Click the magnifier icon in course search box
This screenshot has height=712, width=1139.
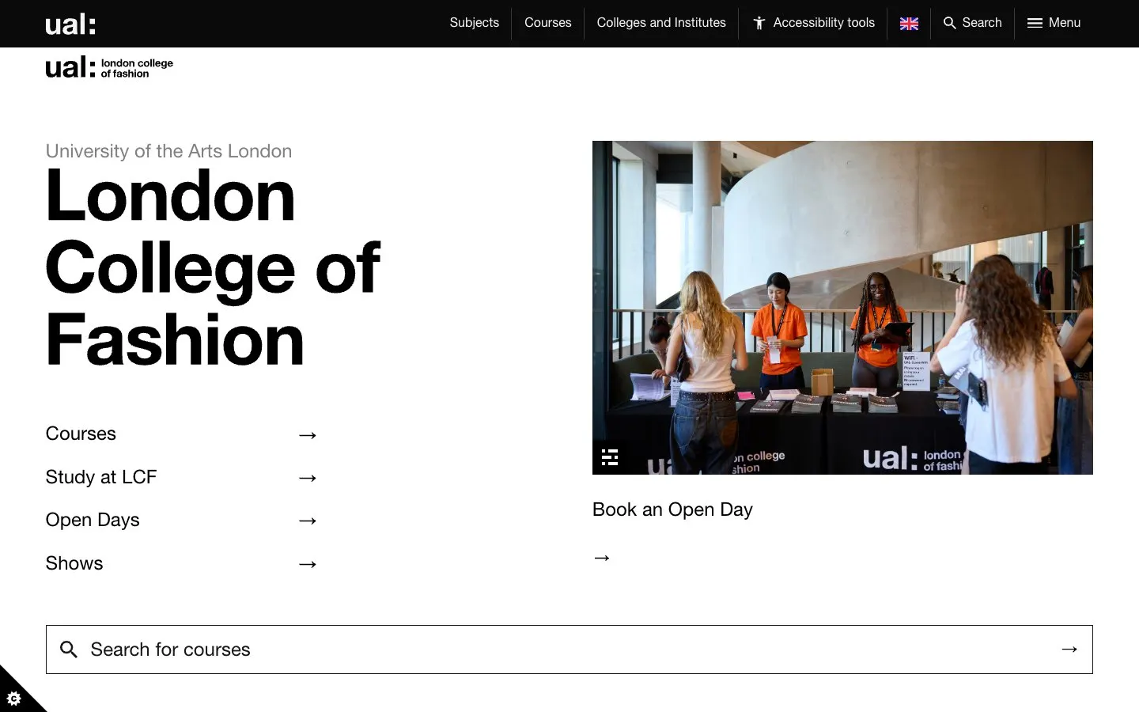69,650
